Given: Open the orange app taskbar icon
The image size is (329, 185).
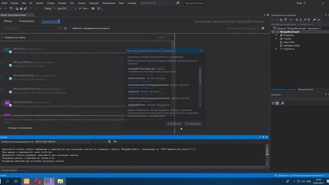Looking at the screenshot, I should click(26, 181).
